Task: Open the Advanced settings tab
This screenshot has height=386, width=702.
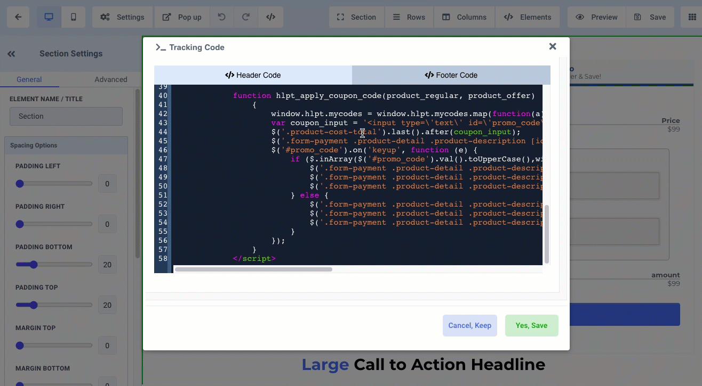Action: click(x=110, y=79)
